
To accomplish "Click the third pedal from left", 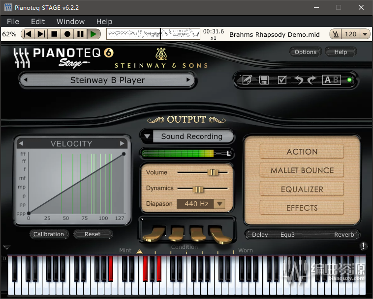I will pos(198,234).
